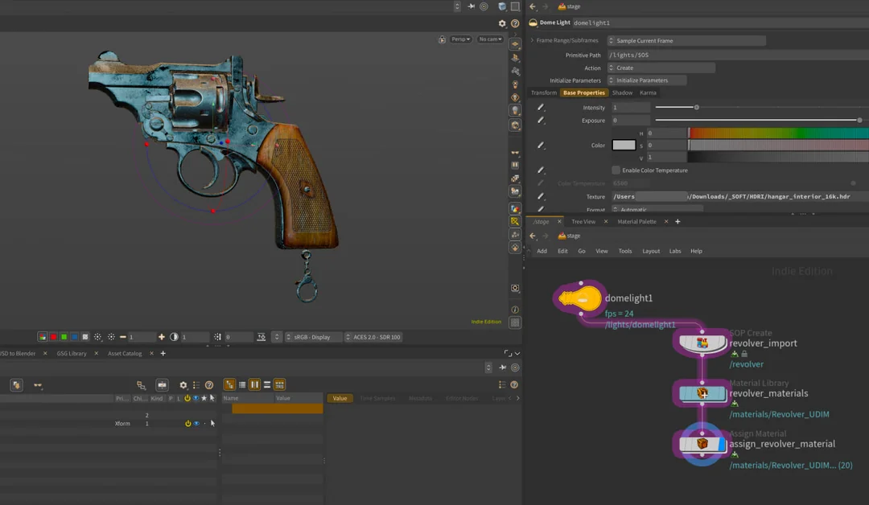
Task: Open the Persp camera view dropdown
Action: 460,39
